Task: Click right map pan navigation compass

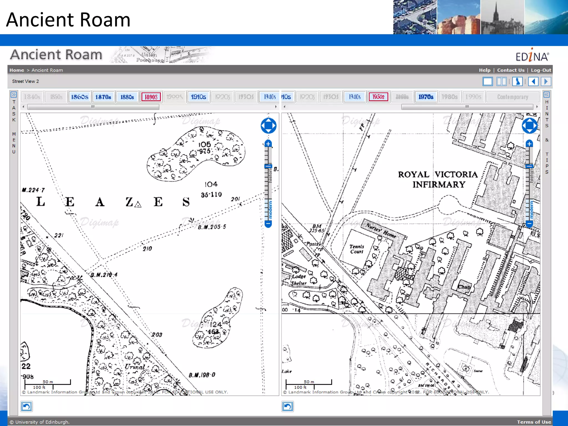Action: tap(529, 126)
